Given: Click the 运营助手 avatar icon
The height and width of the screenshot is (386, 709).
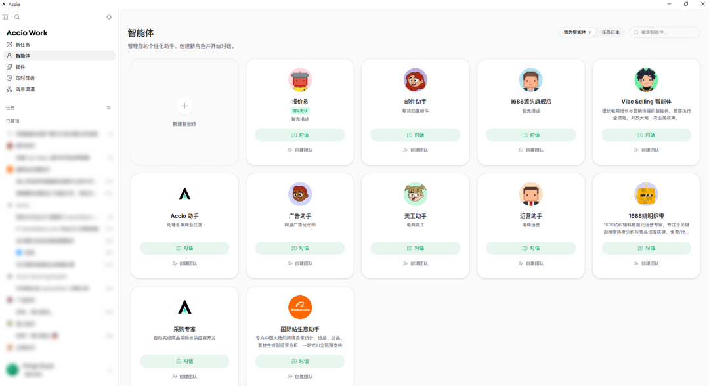Looking at the screenshot, I should [x=530, y=194].
